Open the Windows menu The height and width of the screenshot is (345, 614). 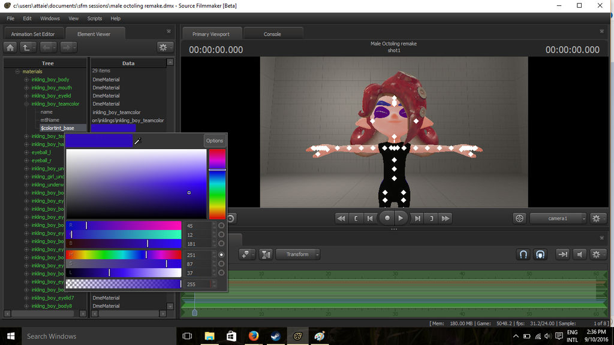point(50,19)
